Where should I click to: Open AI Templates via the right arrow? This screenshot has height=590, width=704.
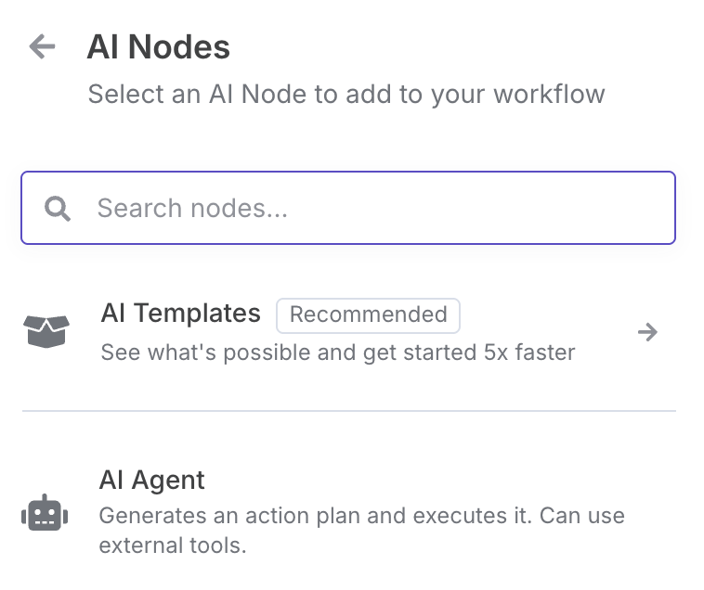click(647, 332)
